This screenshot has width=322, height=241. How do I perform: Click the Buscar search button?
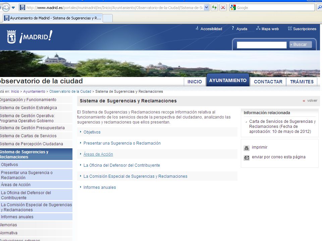(301, 45)
